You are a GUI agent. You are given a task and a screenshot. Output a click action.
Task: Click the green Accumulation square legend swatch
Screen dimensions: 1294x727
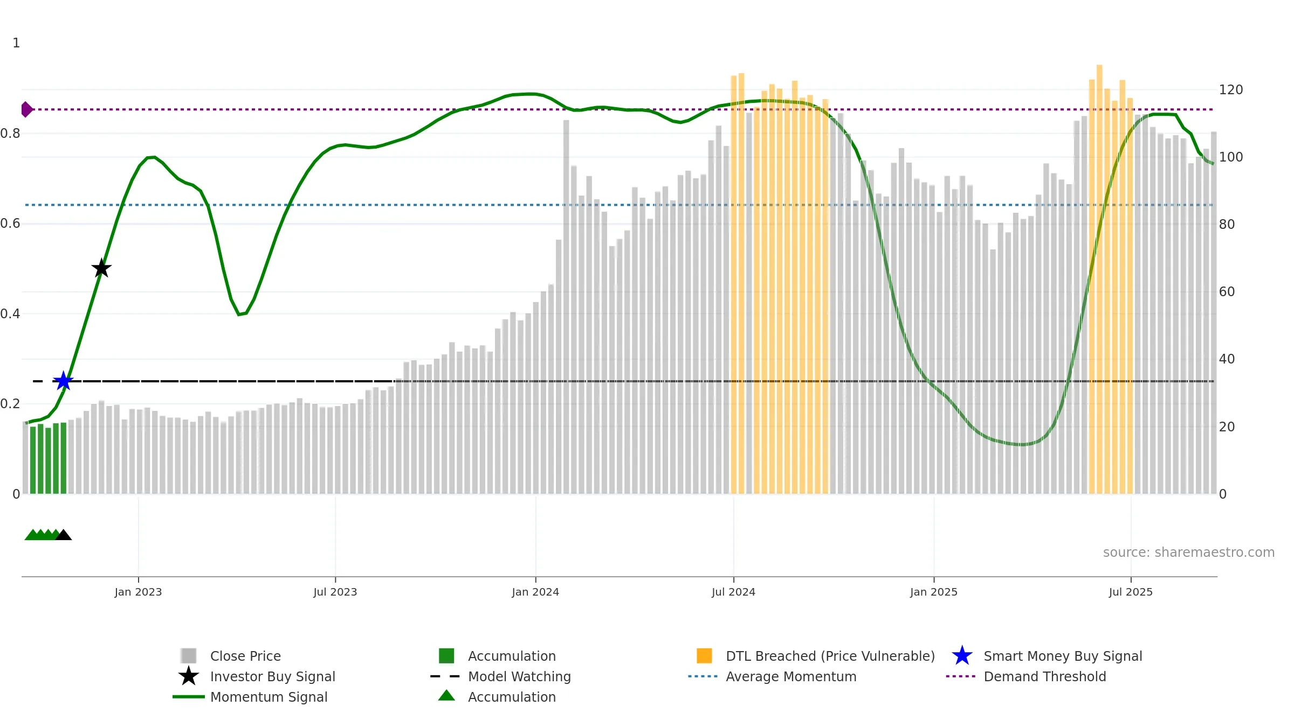coord(446,656)
